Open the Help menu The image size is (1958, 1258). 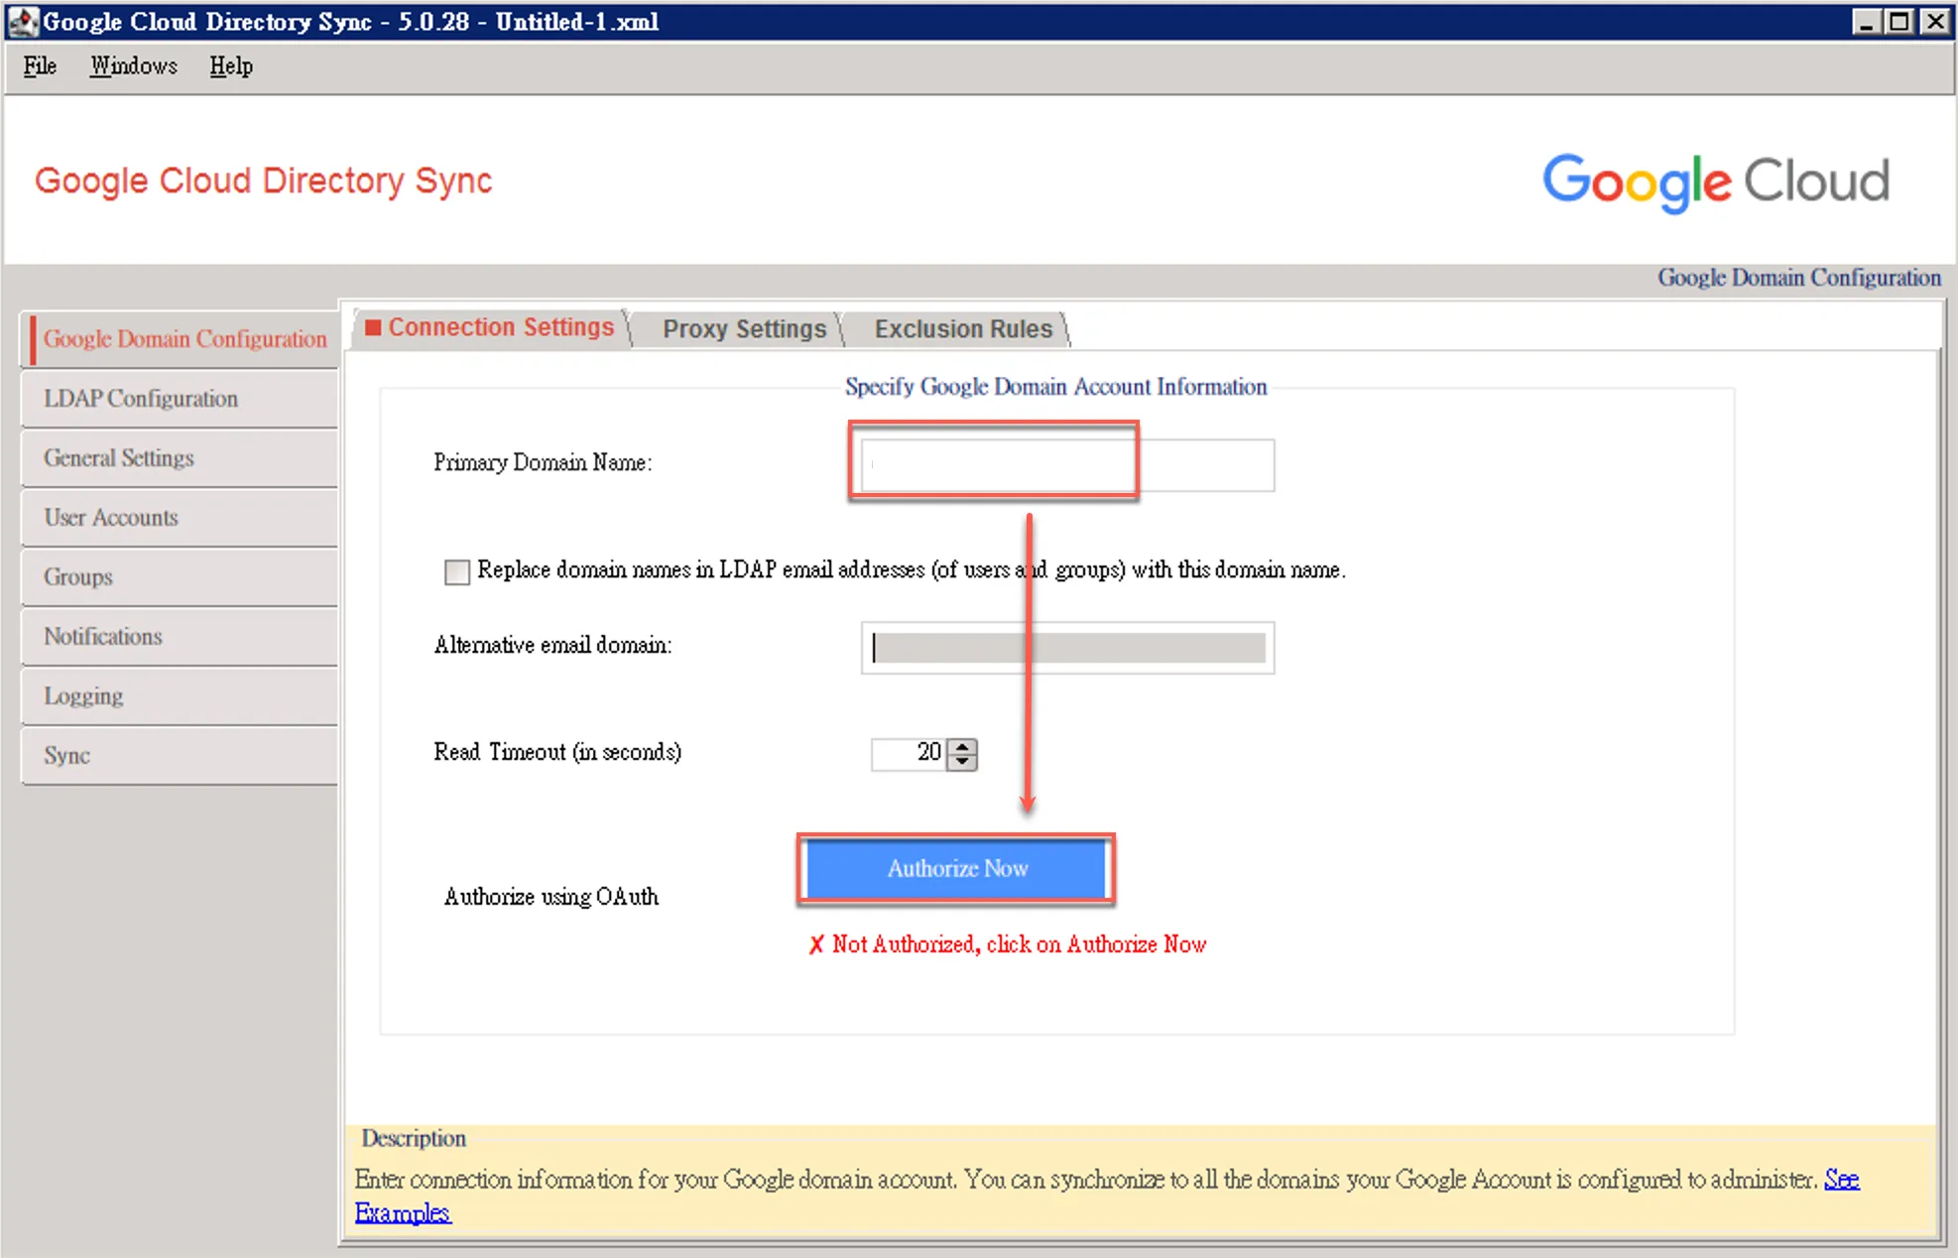pyautogui.click(x=231, y=65)
